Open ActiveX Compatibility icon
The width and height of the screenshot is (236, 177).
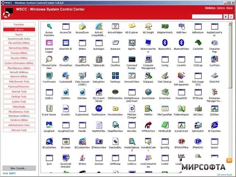[99, 27]
